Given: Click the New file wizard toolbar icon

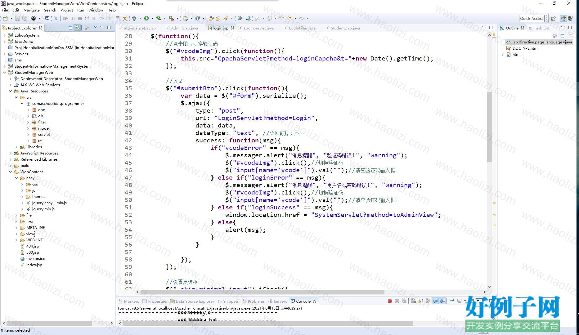Looking at the screenshot, I should [5, 18].
